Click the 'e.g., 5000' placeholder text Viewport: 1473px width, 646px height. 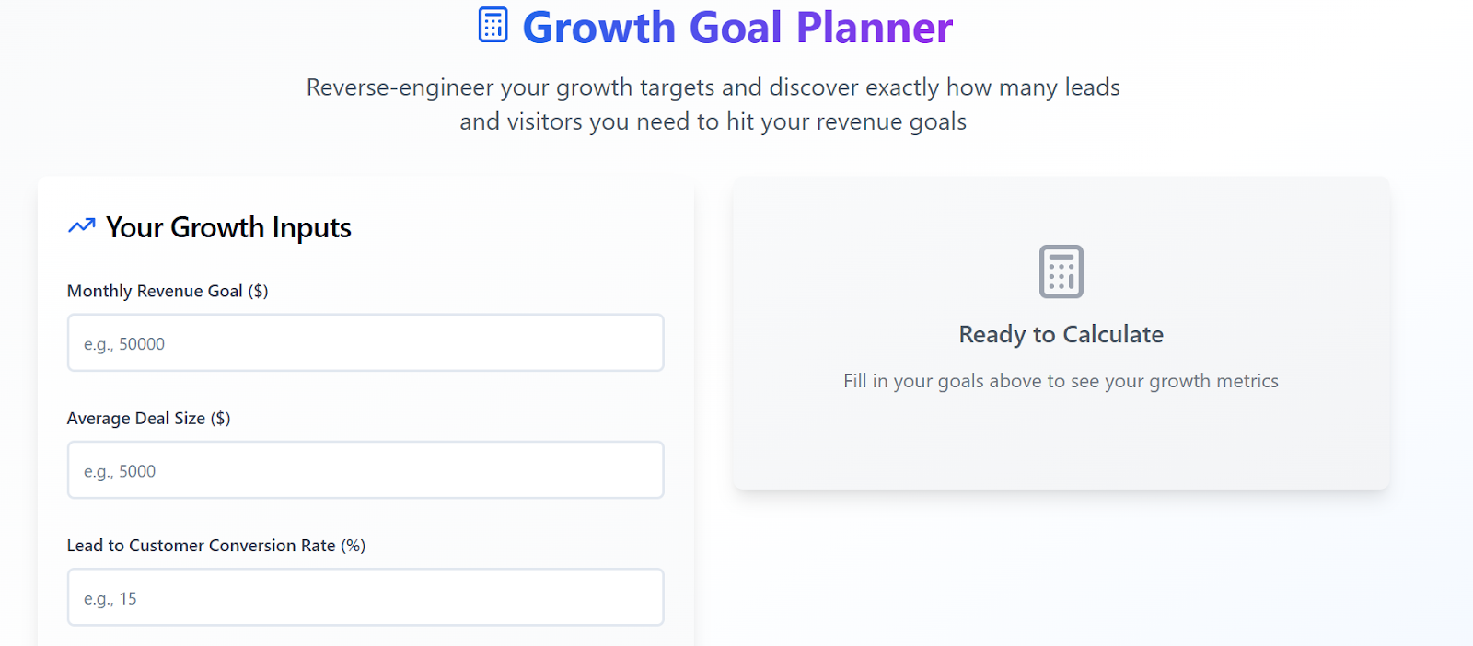coord(120,471)
